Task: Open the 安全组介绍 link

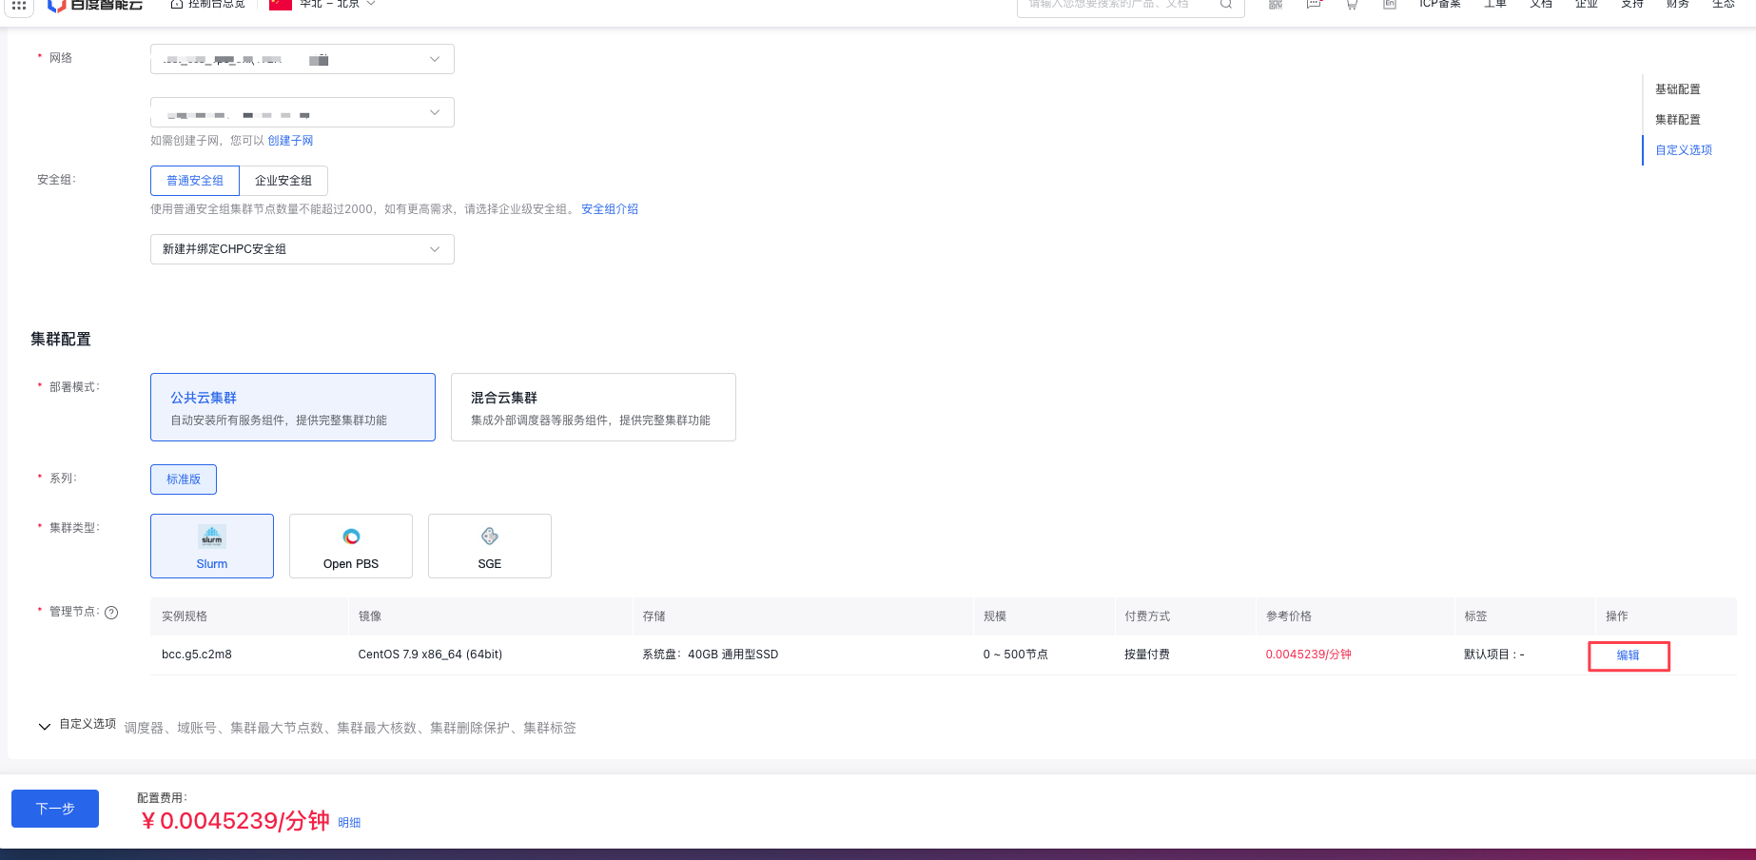Action: [610, 209]
